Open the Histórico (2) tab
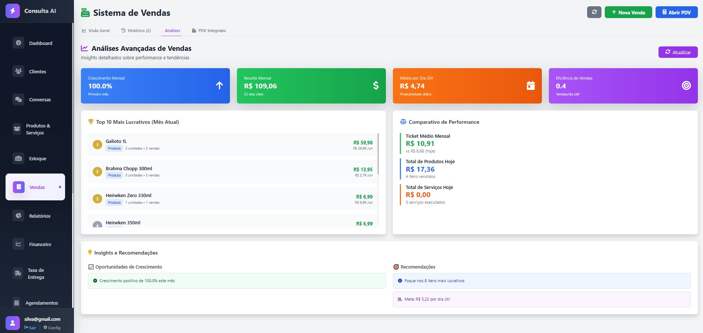 (x=136, y=31)
